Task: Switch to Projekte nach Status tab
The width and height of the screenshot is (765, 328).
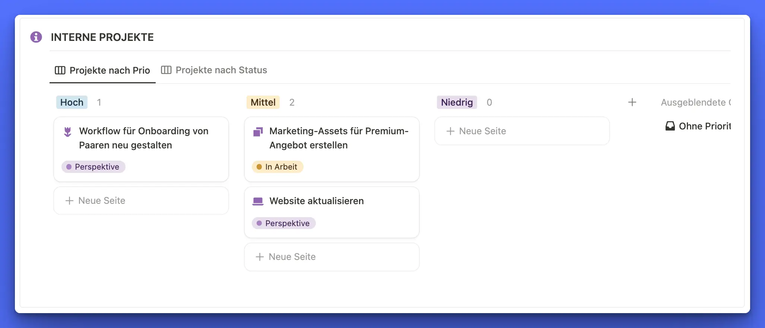Action: 221,70
